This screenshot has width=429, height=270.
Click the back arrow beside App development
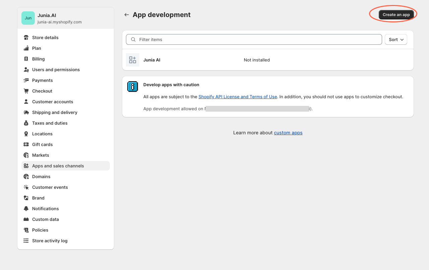(126, 15)
